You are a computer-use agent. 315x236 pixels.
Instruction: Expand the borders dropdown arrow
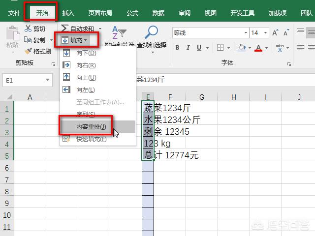[x=228, y=48]
